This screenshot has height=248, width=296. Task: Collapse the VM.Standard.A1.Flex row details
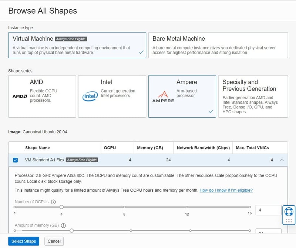282,160
